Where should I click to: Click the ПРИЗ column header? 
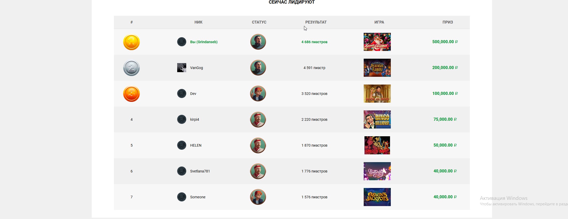[448, 22]
